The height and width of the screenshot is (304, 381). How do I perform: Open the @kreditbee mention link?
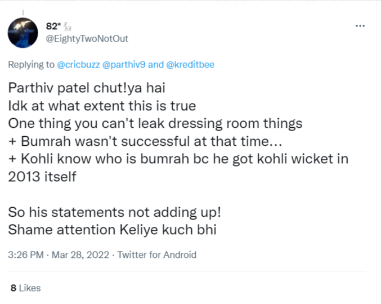click(190, 65)
